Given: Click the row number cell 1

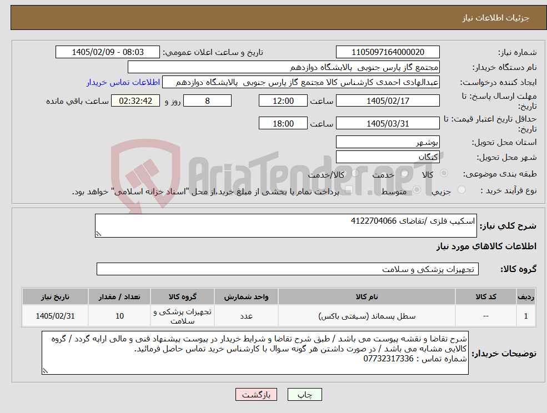Looking at the screenshot, I should coord(526,316).
